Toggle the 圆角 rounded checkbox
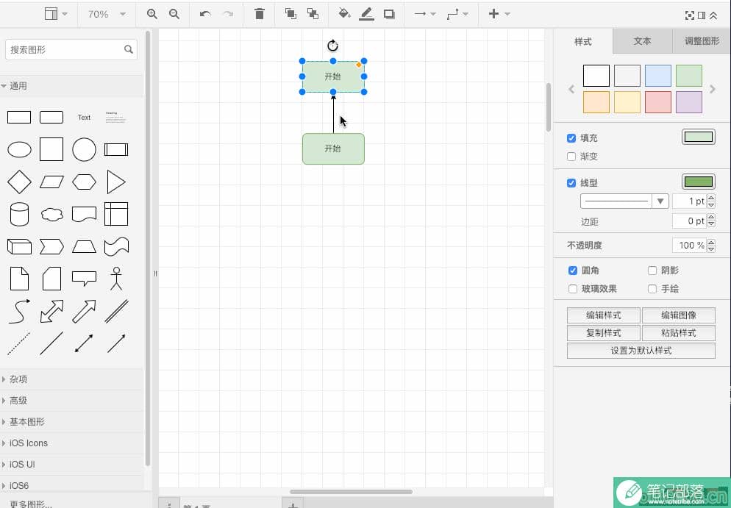Viewport: 731px width, 508px height. (573, 271)
